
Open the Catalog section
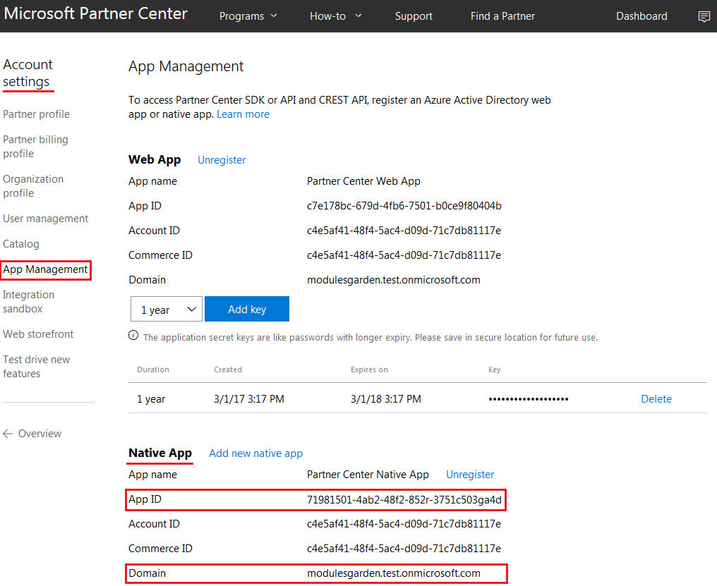point(21,244)
